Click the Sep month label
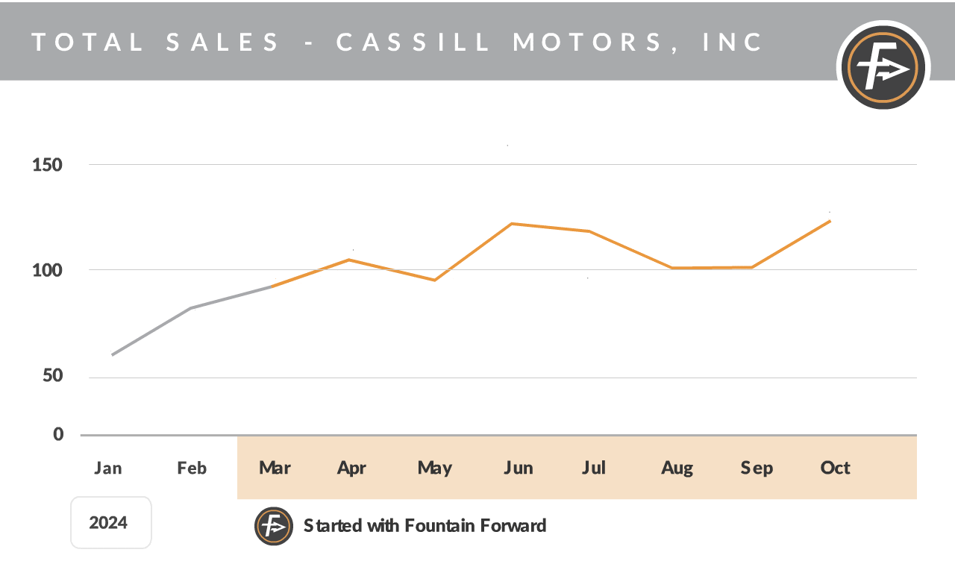The height and width of the screenshot is (573, 955). pos(757,468)
